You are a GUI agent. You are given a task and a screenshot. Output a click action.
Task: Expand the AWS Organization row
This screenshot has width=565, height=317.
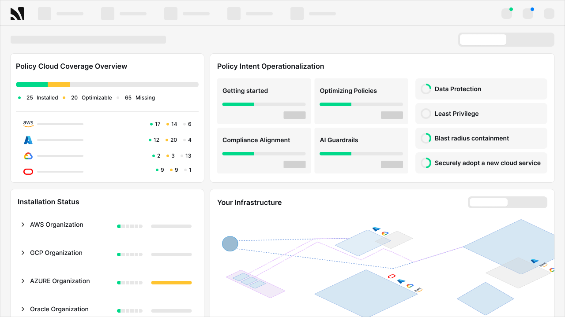23,225
